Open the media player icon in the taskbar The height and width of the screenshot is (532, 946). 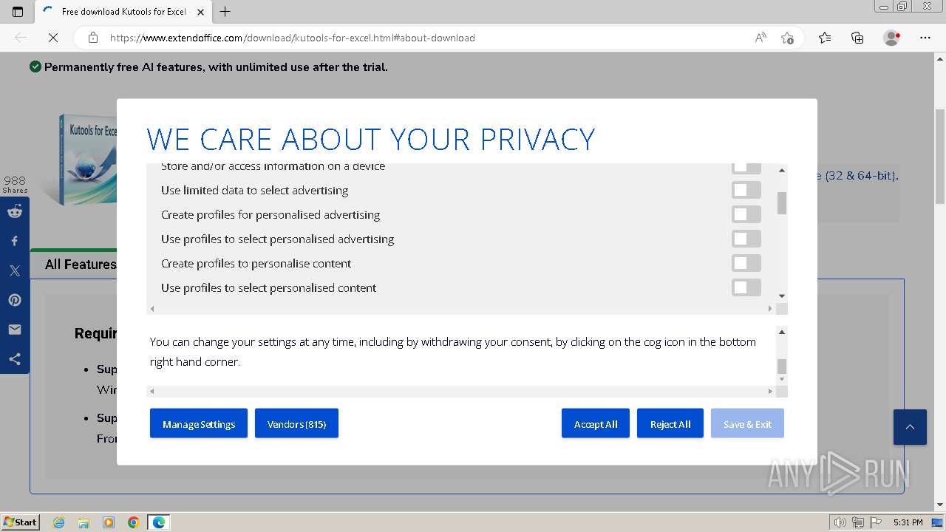pyautogui.click(x=109, y=522)
